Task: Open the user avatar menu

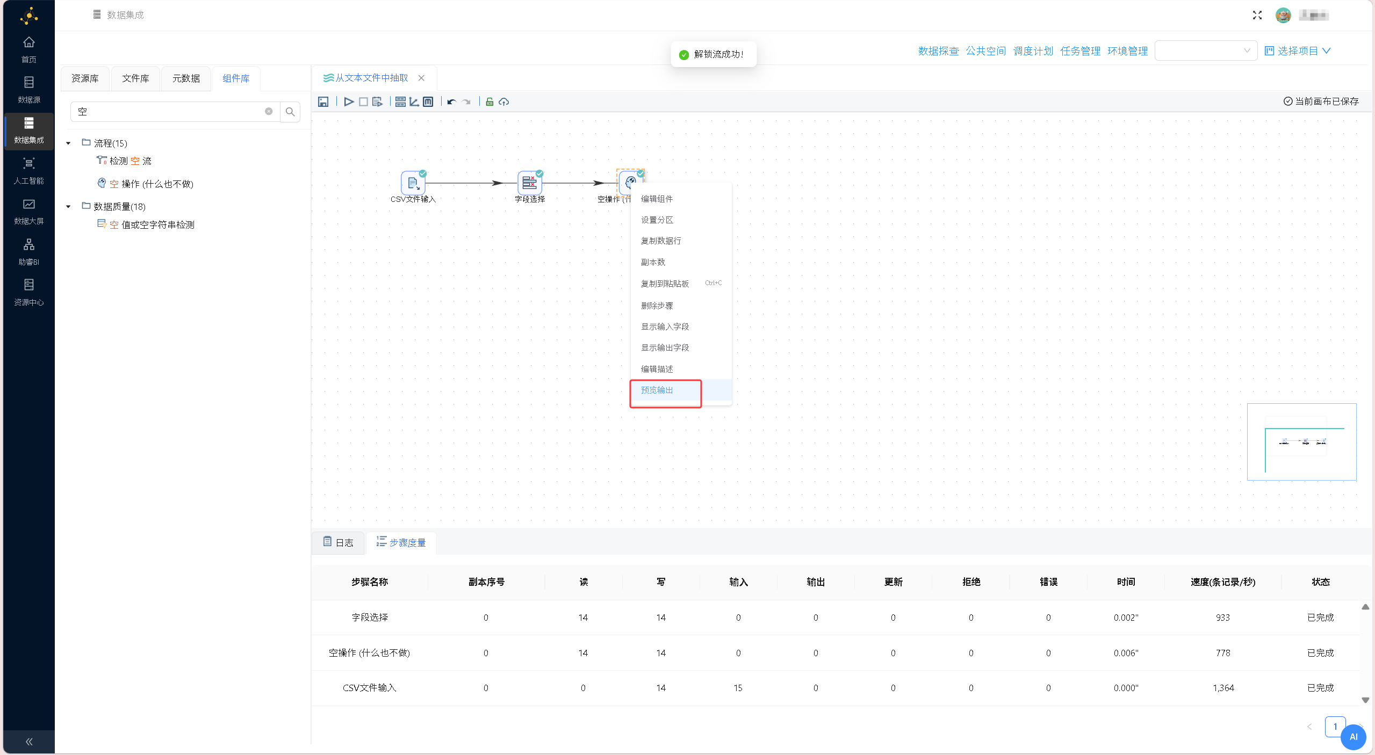Action: point(1283,15)
